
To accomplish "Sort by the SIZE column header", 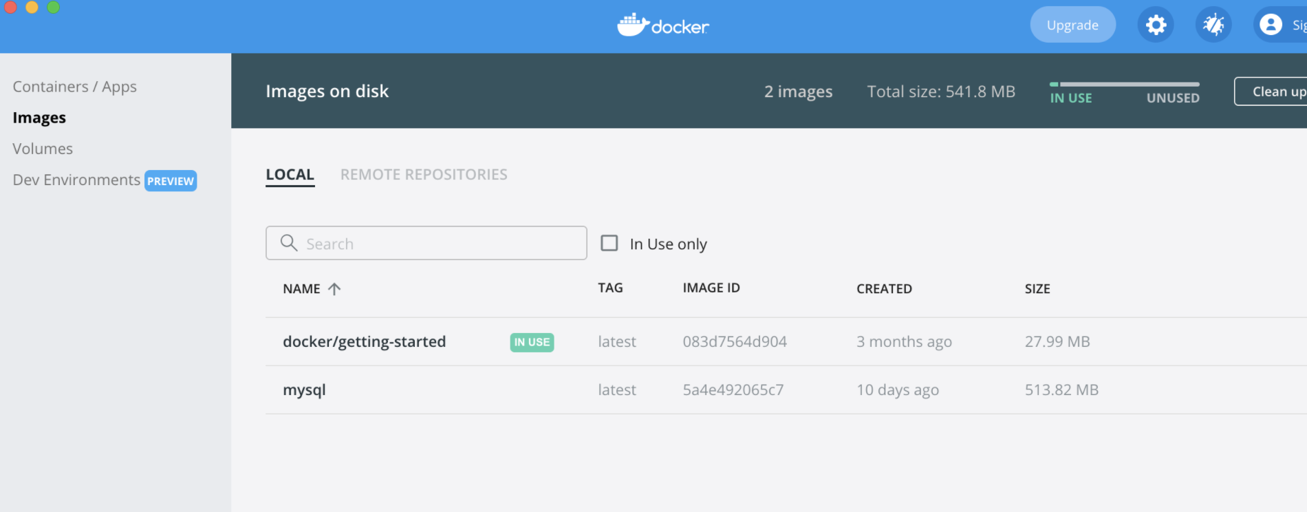I will (x=1037, y=289).
